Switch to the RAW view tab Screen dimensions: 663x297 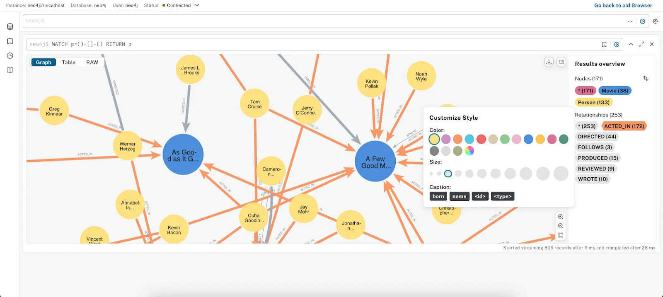[92, 62]
